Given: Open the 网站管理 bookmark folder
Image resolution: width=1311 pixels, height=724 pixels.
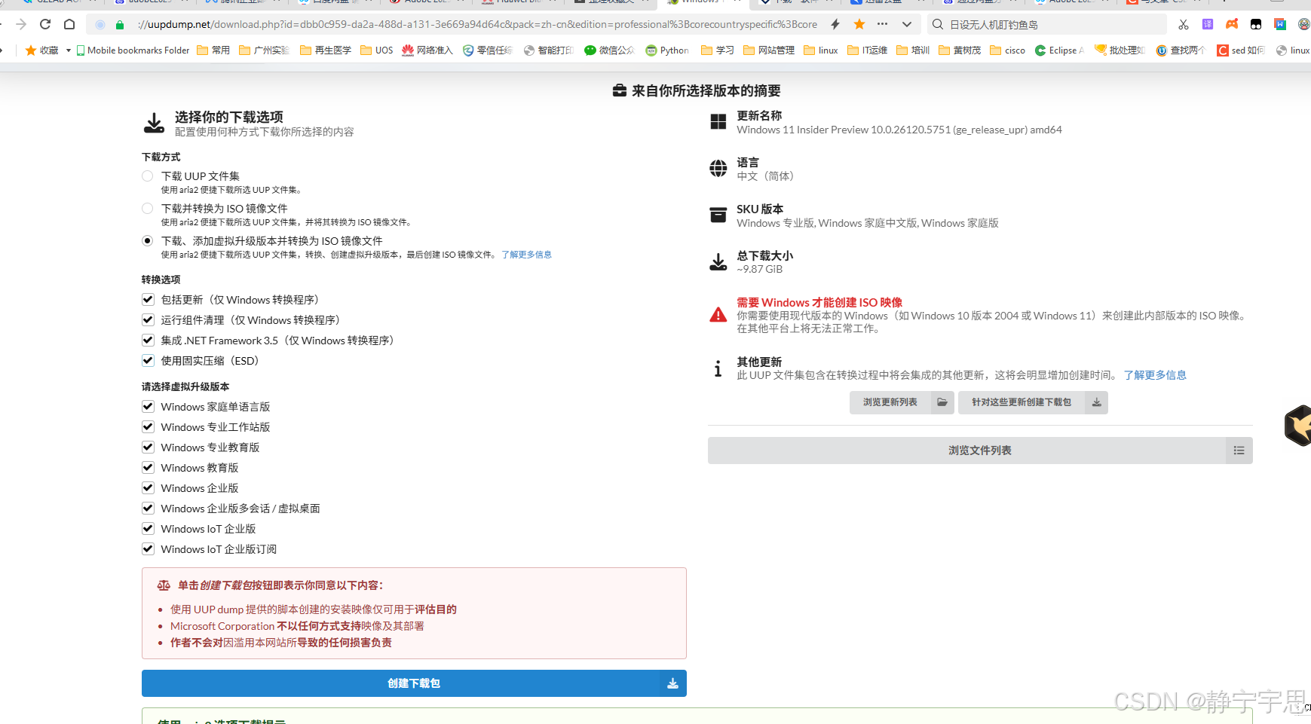Looking at the screenshot, I should click(x=769, y=50).
